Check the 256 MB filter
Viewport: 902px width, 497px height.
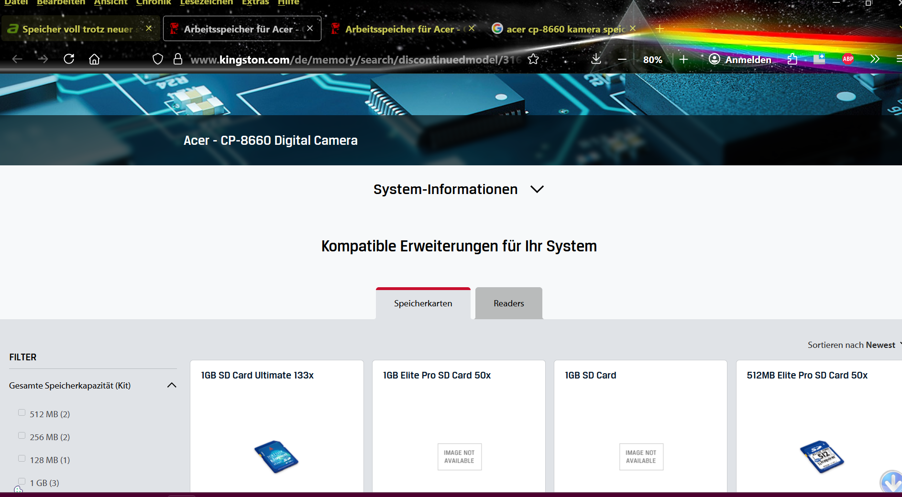[x=22, y=435]
